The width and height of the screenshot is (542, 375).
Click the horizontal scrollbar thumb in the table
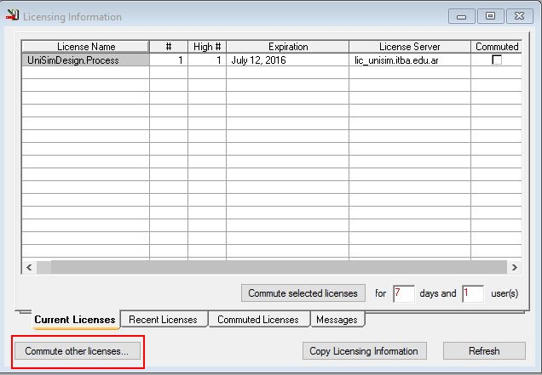point(256,267)
